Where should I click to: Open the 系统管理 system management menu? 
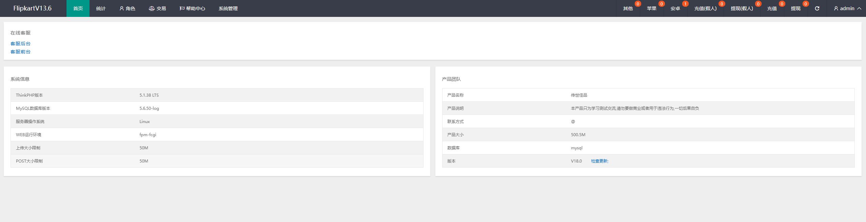click(228, 8)
